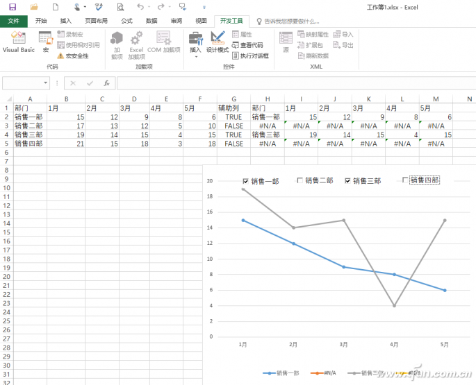The image size is (476, 385).
Task: Click Record Macro
Action: click(70, 34)
